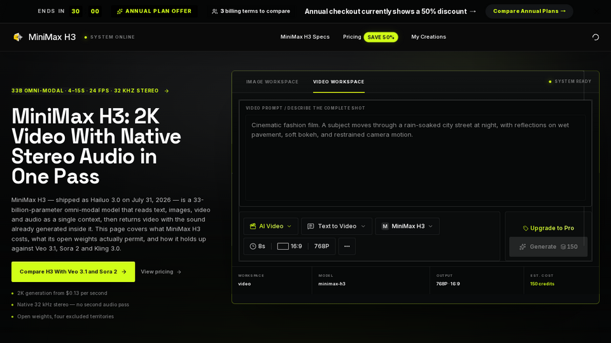
Task: Click inside the video prompt text area
Action: [416, 158]
